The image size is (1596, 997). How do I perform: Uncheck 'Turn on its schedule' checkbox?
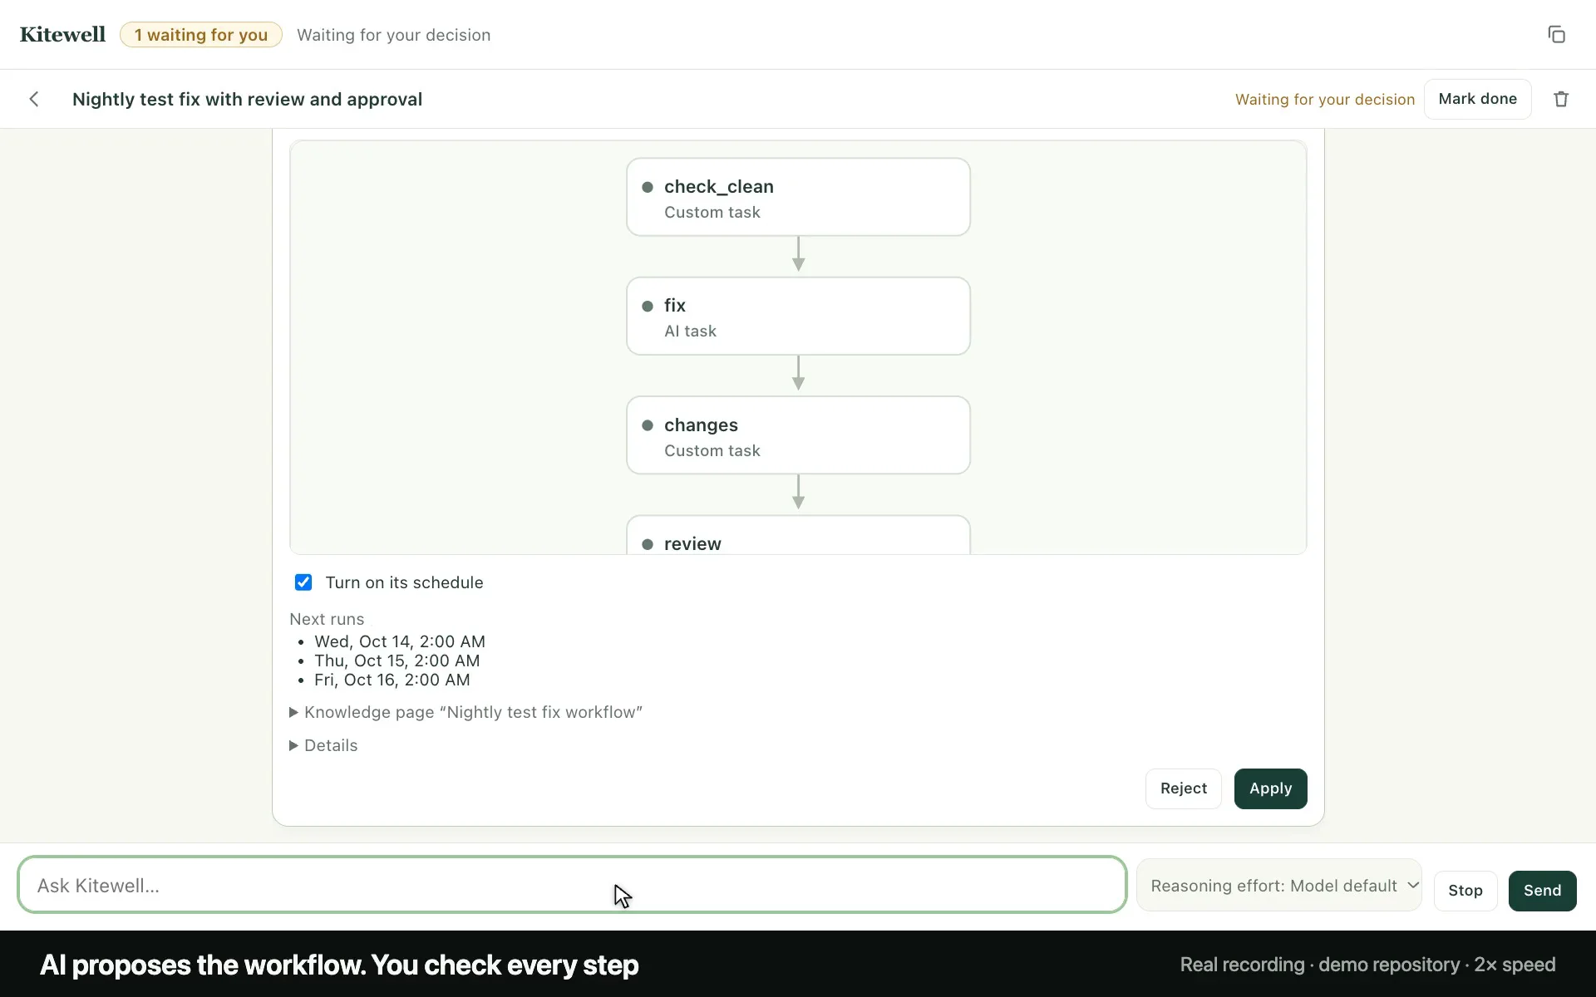pos(303,582)
